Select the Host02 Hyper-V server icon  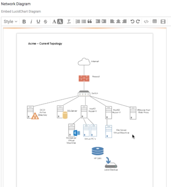click(x=109, y=113)
